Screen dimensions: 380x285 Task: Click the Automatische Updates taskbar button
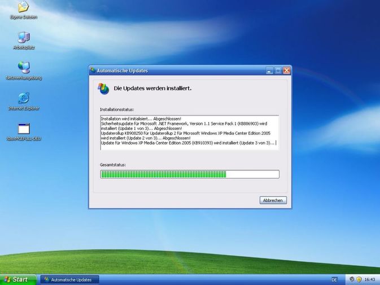coord(69,280)
